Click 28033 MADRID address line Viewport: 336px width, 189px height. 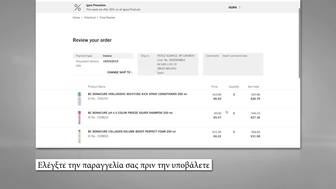(x=167, y=69)
